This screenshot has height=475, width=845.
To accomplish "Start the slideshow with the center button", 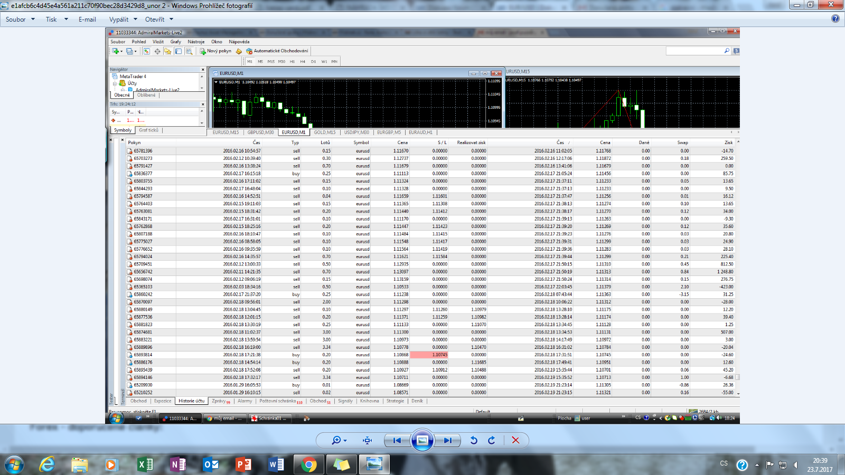I will [x=422, y=440].
